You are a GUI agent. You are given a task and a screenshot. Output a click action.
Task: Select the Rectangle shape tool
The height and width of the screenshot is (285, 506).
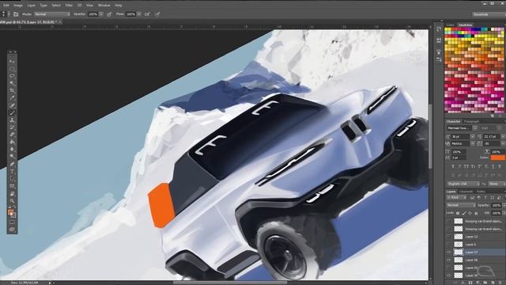pyautogui.click(x=12, y=186)
